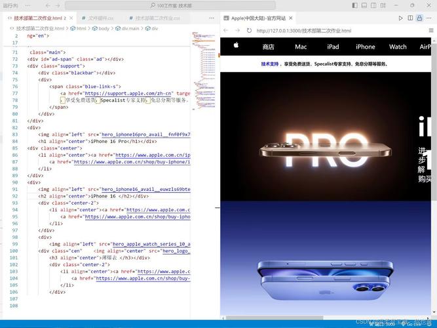
Task: Expand the body breadcrumb segment
Action: tap(104, 29)
